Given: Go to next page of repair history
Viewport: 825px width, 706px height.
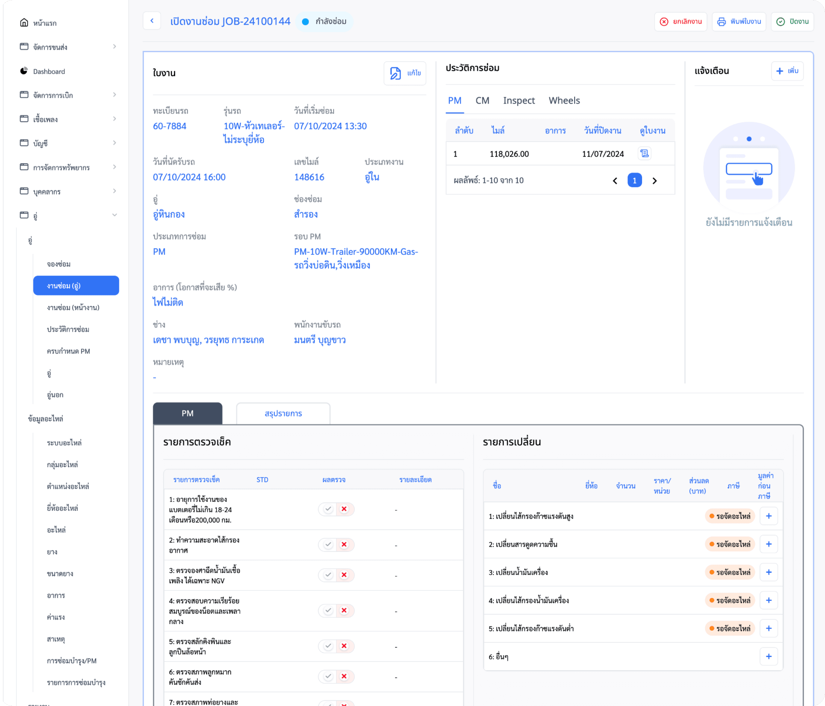Looking at the screenshot, I should click(654, 180).
